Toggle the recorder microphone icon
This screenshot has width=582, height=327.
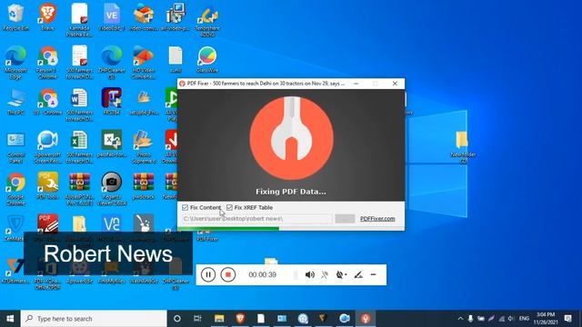click(325, 274)
